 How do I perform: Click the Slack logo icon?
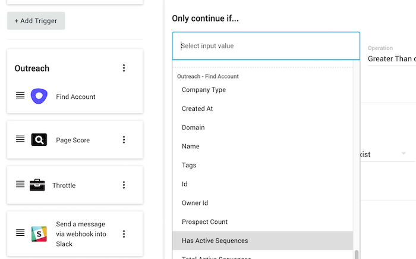(39, 234)
